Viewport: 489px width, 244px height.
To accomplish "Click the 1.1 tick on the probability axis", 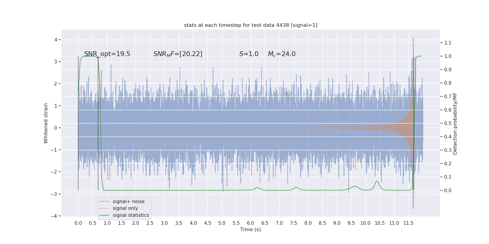I will coord(448,43).
